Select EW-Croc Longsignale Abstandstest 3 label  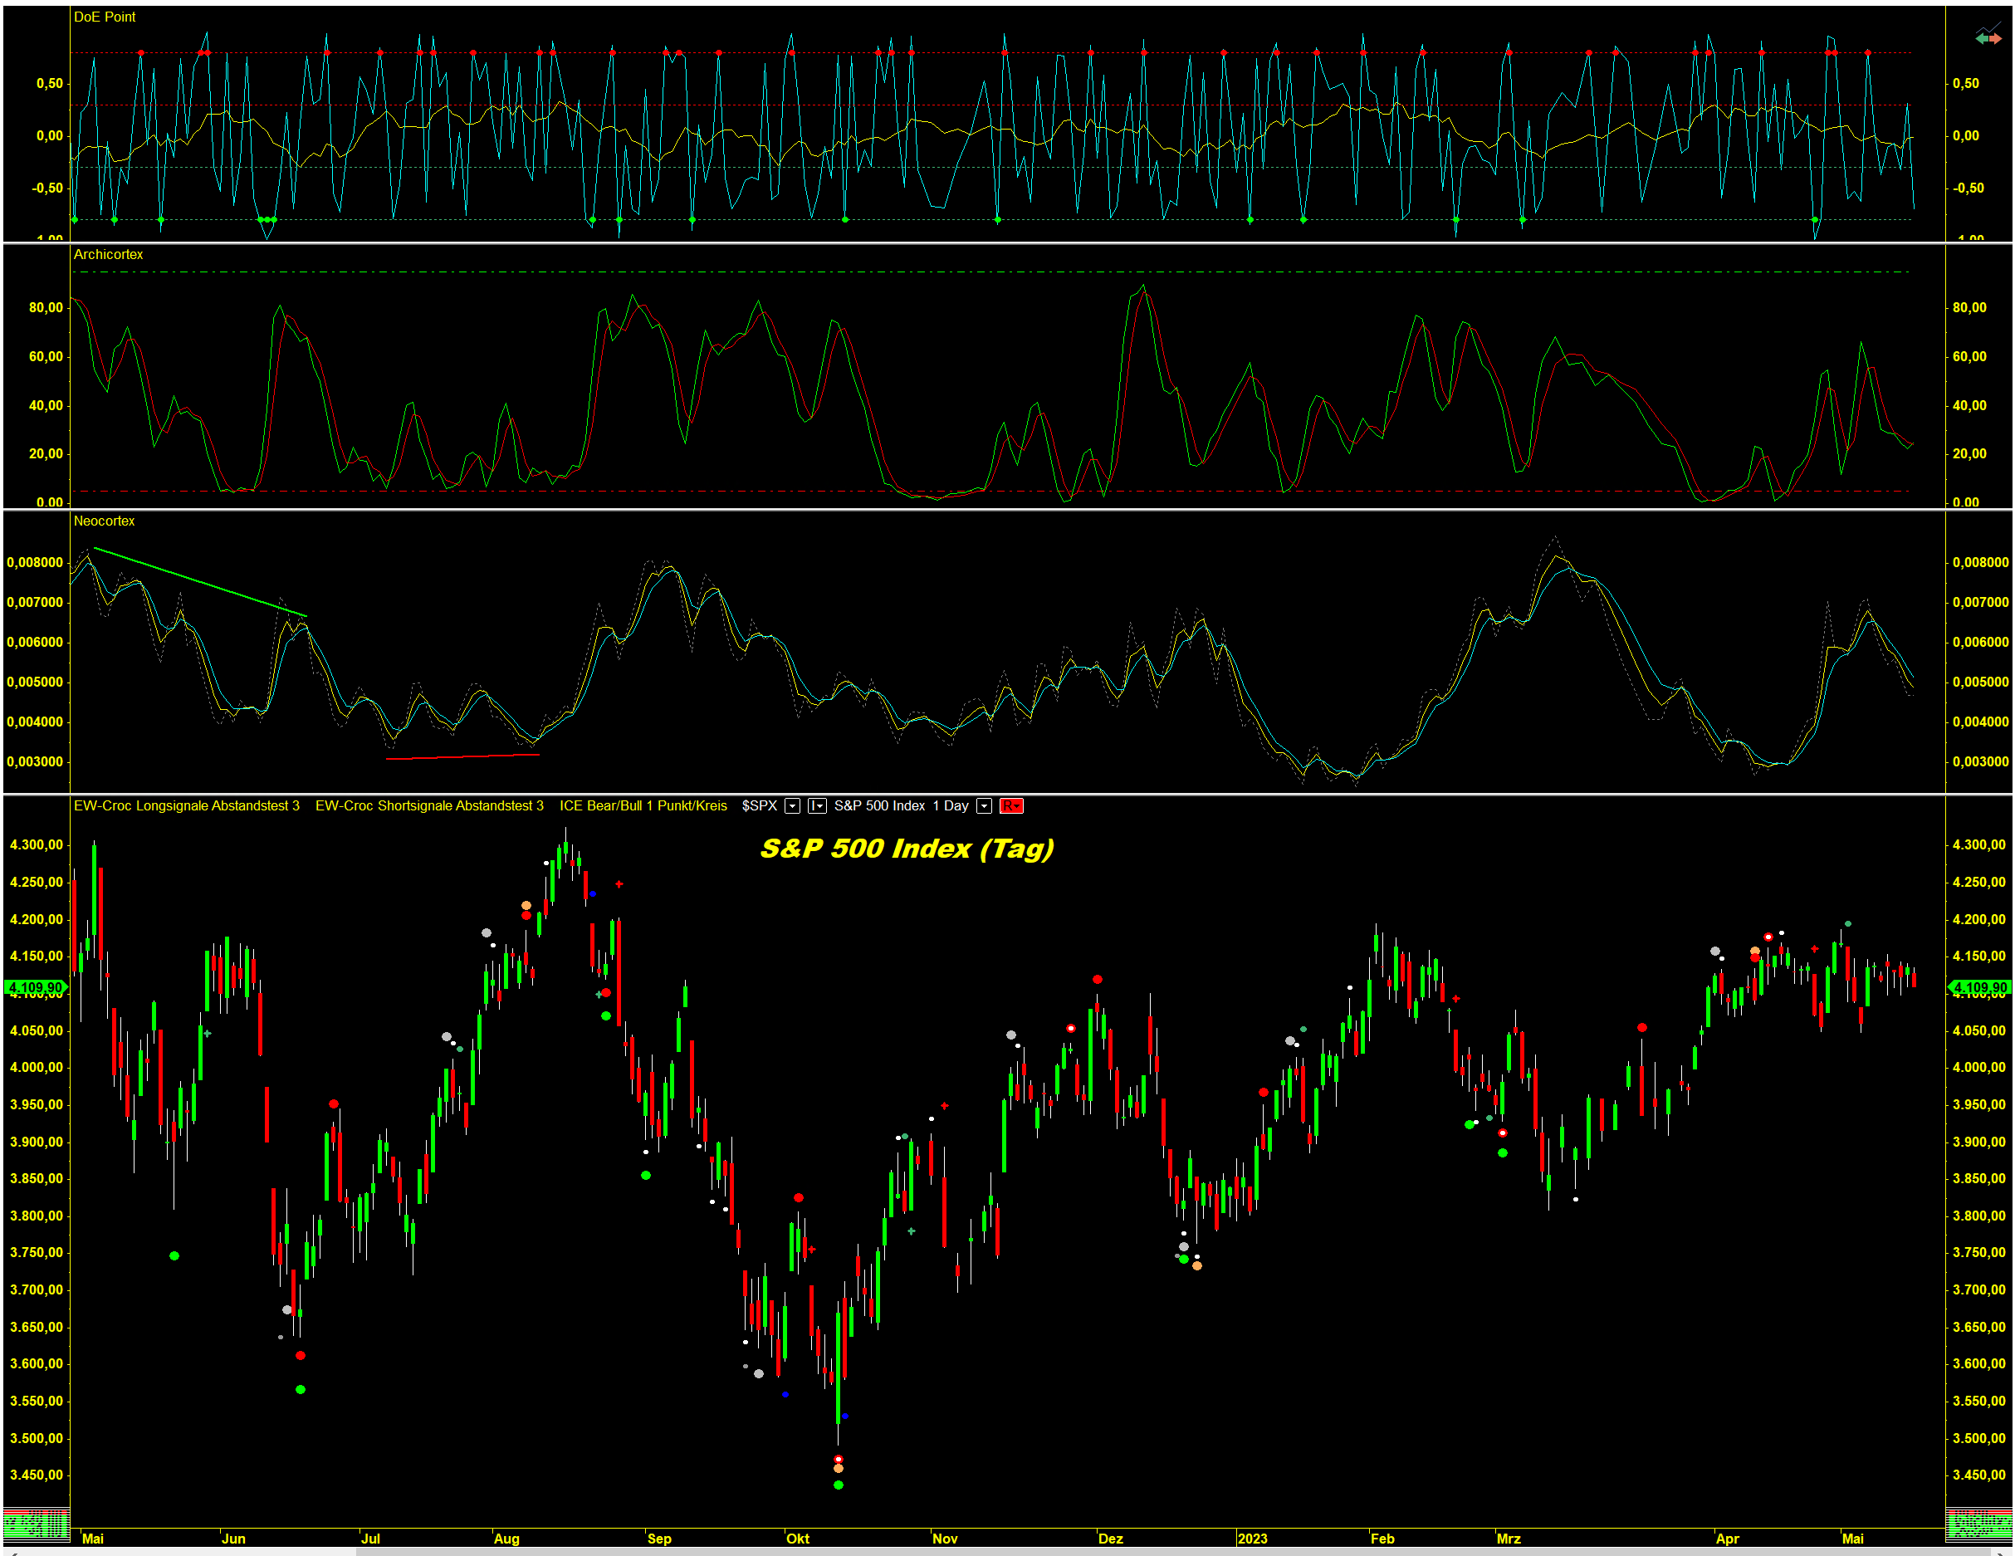186,806
